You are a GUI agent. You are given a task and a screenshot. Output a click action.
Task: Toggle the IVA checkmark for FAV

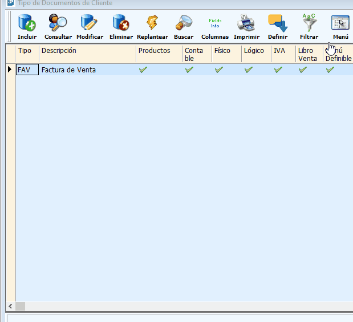click(x=278, y=70)
